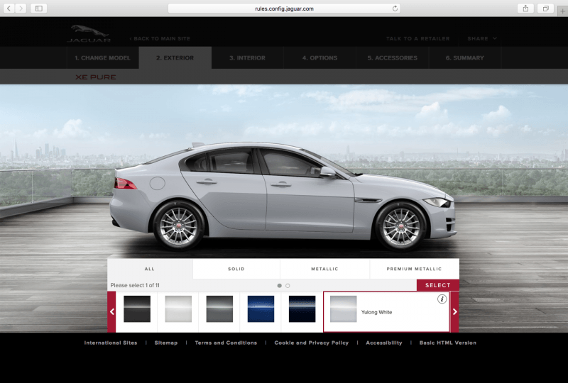Click 'Please select 1 of 11' text

pos(135,285)
